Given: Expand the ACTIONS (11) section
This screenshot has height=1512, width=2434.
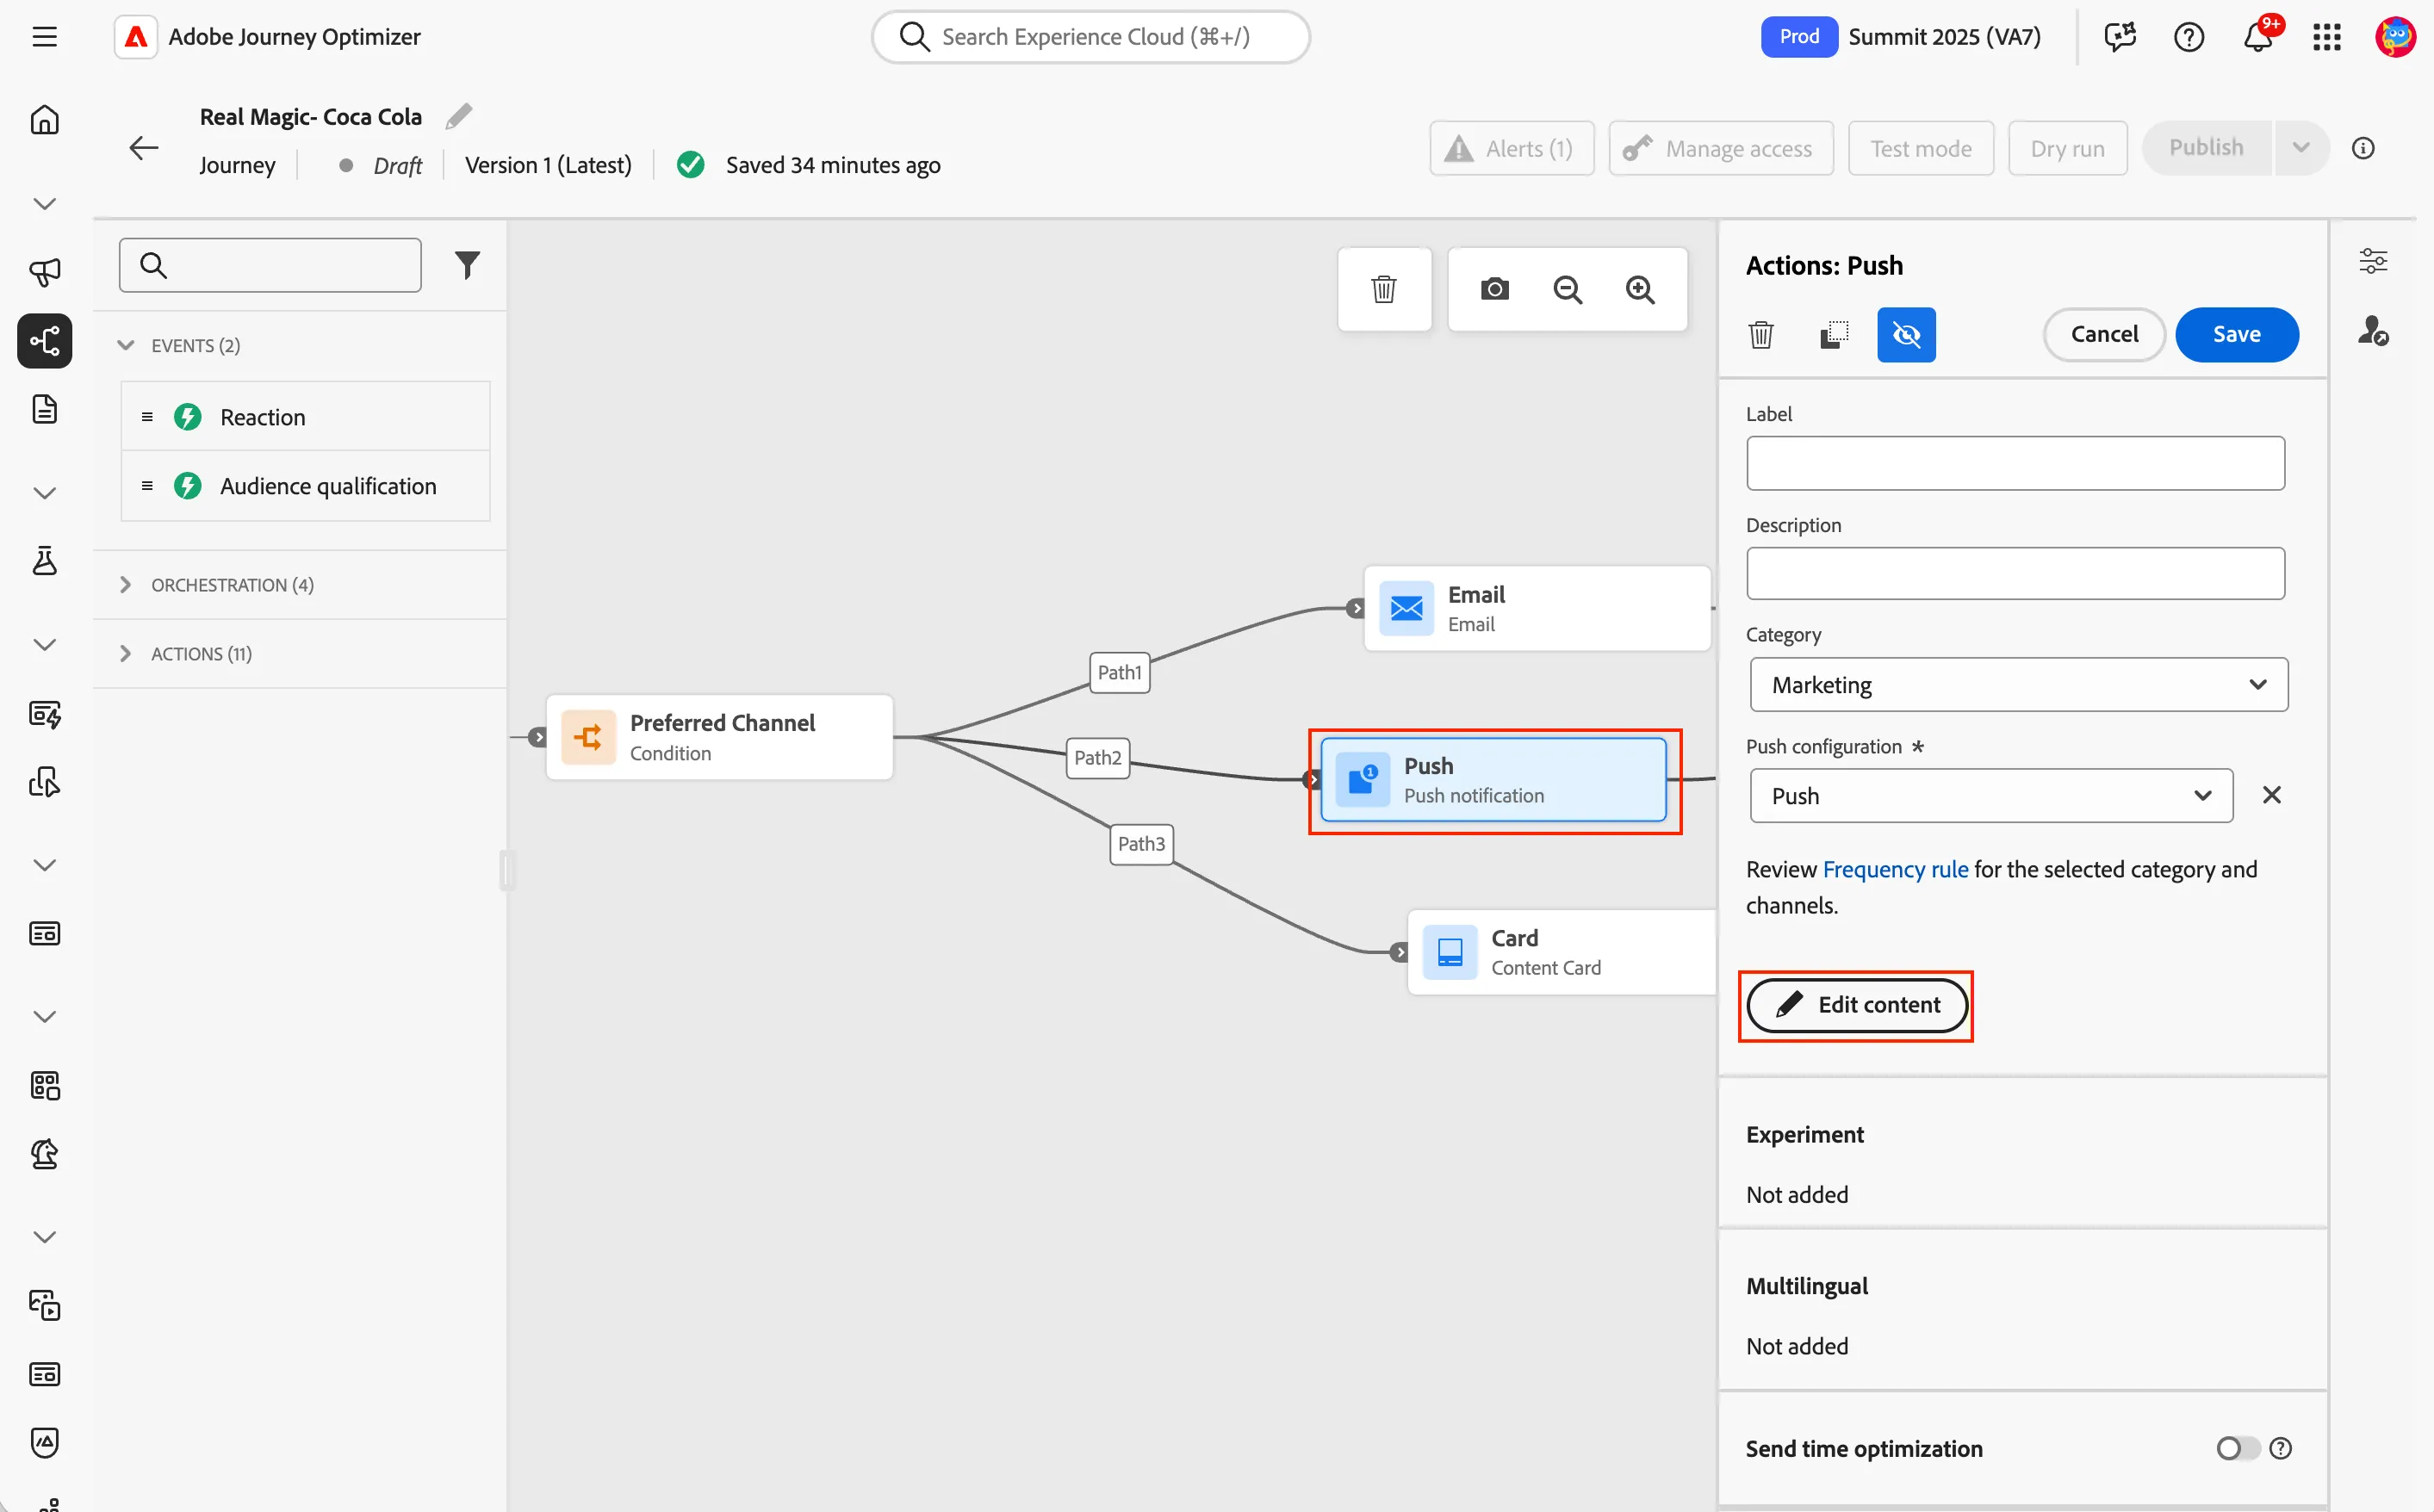Looking at the screenshot, I should 126,653.
